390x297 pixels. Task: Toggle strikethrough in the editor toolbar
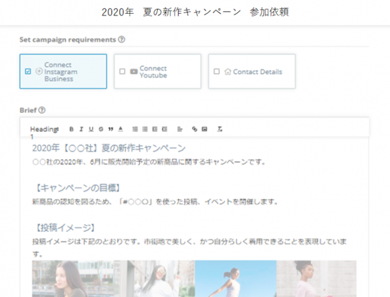point(101,129)
